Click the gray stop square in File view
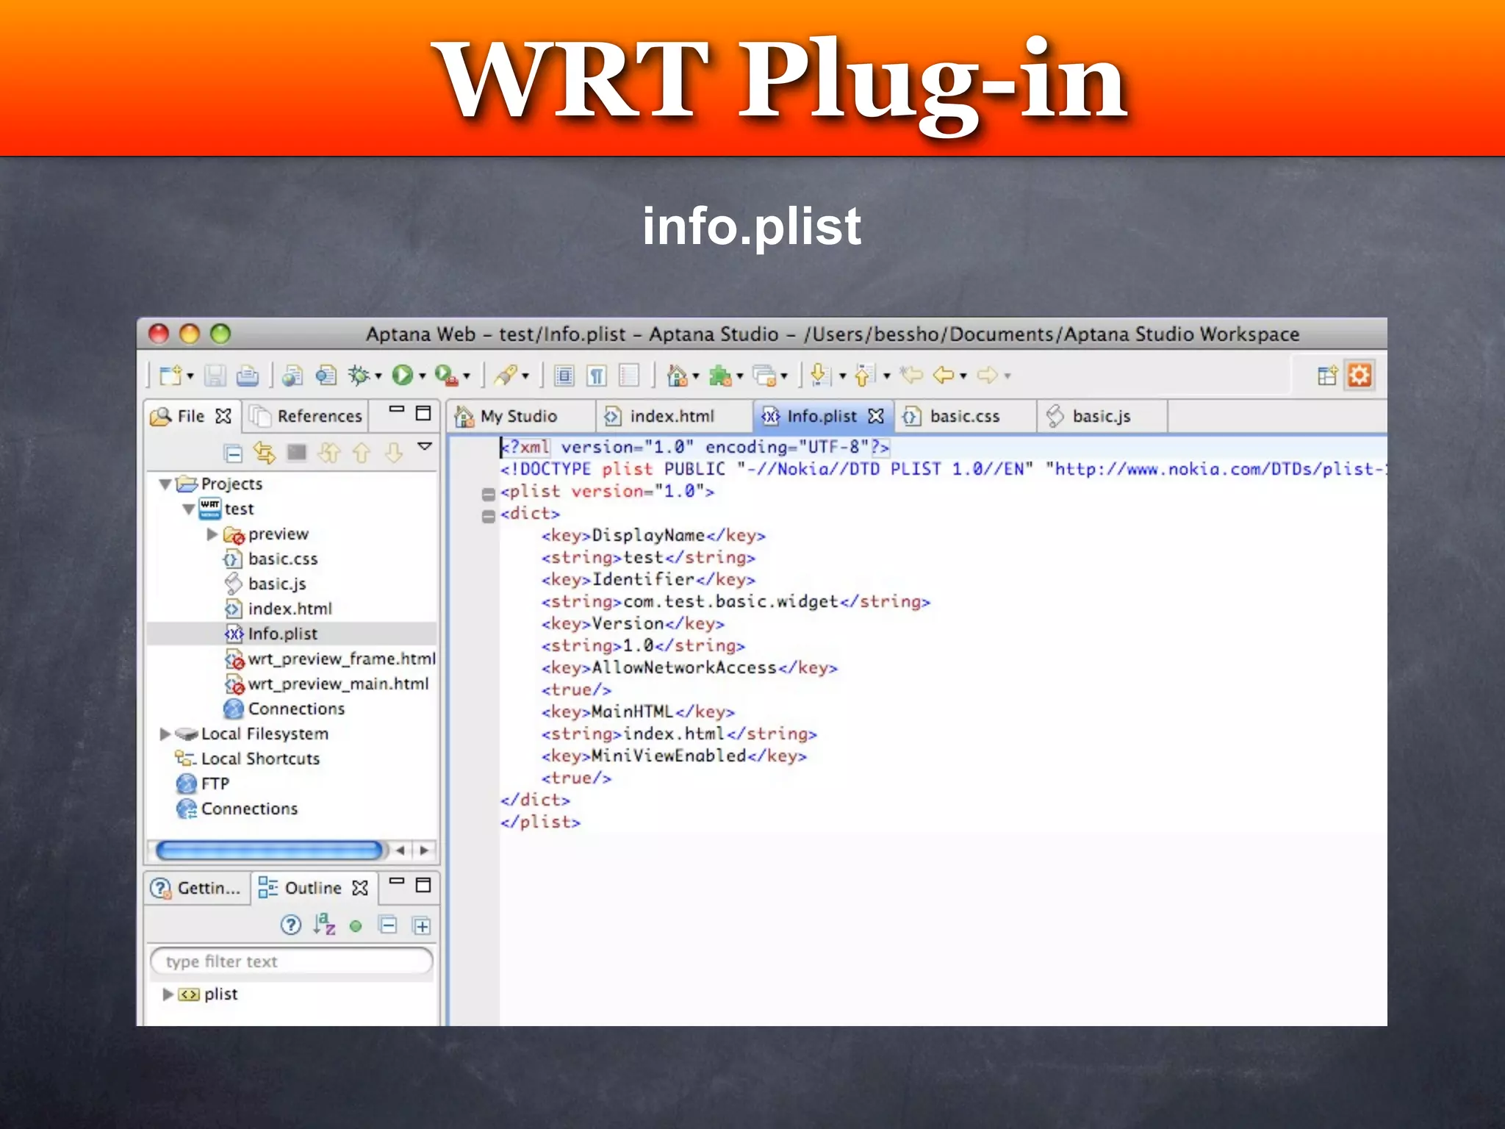This screenshot has height=1129, width=1505. [x=297, y=452]
